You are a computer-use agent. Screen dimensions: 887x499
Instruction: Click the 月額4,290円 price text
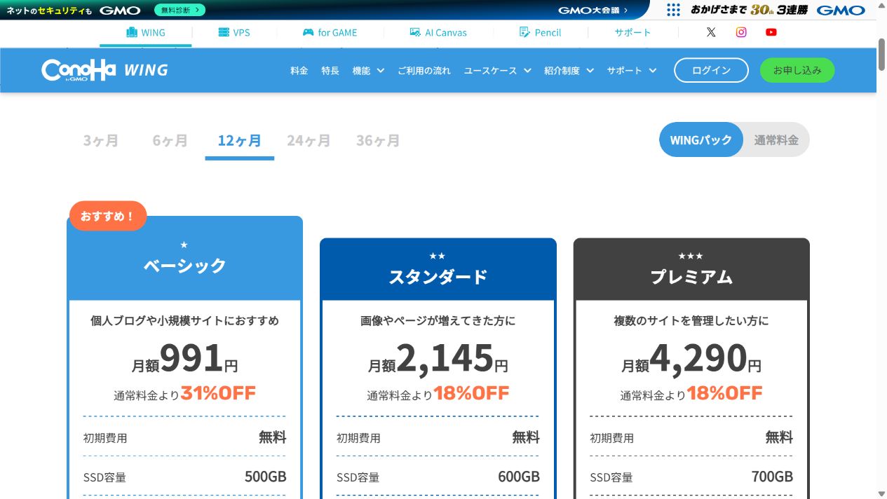pyautogui.click(x=691, y=358)
